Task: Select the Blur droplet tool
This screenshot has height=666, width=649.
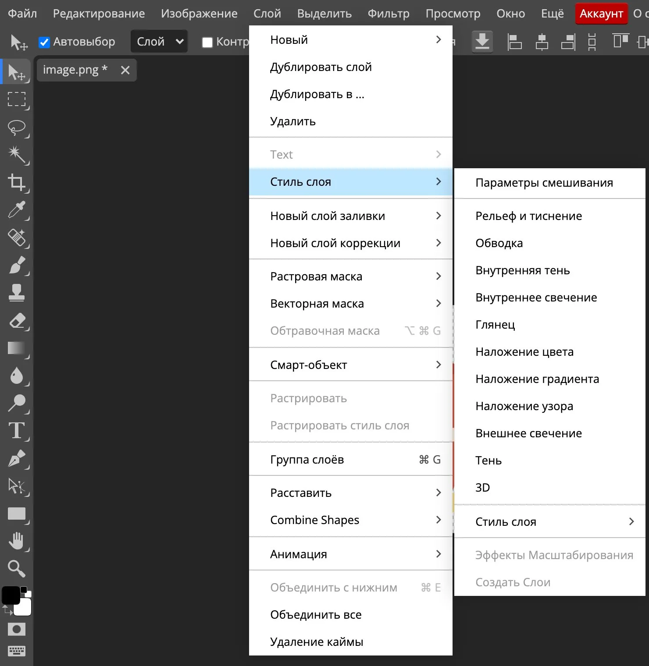Action: coord(17,376)
